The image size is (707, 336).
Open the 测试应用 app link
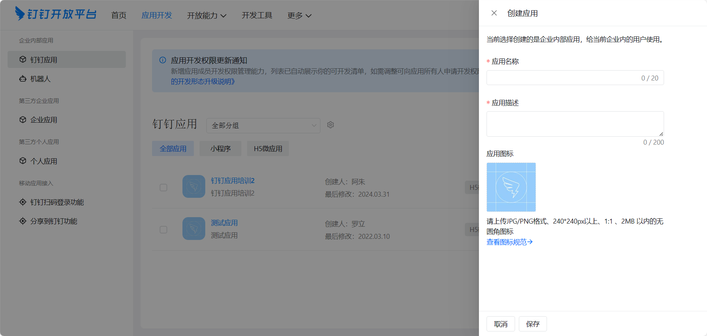click(x=224, y=223)
